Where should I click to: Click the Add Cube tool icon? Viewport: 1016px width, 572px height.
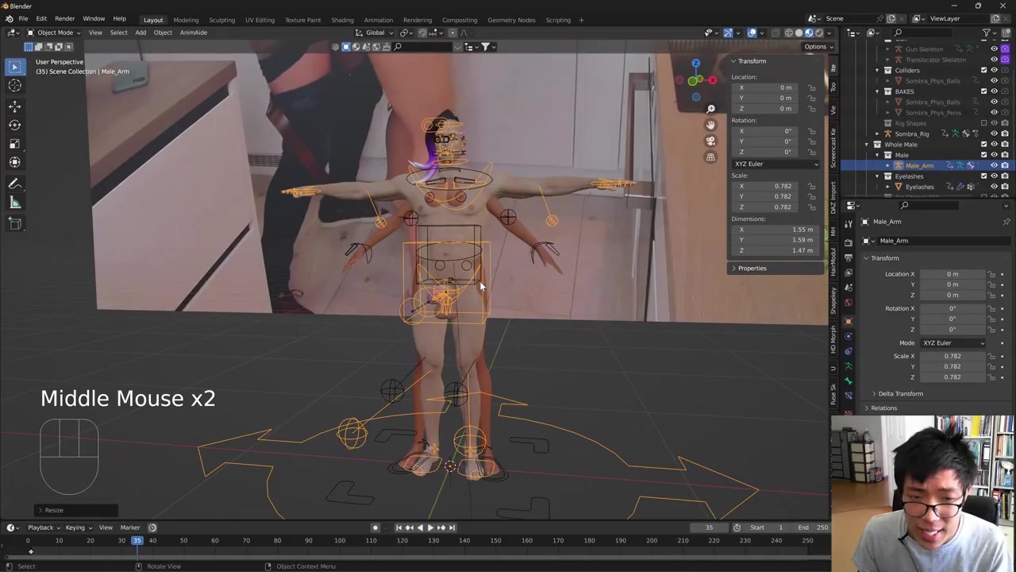pos(14,223)
